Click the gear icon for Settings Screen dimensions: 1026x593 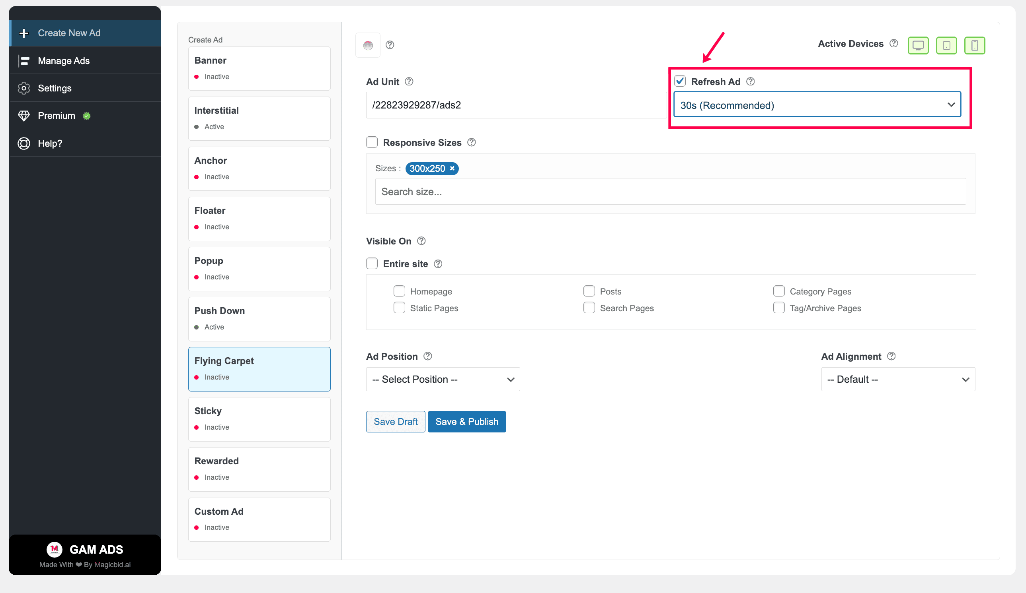click(x=24, y=88)
